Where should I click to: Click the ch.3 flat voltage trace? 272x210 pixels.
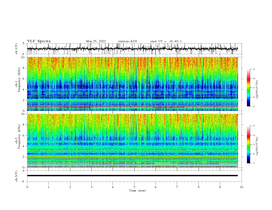click(x=132, y=176)
